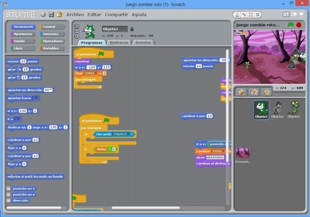This screenshot has height=217, width=310.
Task: Check the 'dirección' reporter checkbox
Action: pyautogui.click(x=9, y=201)
